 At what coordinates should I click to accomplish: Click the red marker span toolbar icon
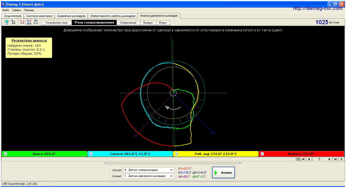(x=22, y=22)
